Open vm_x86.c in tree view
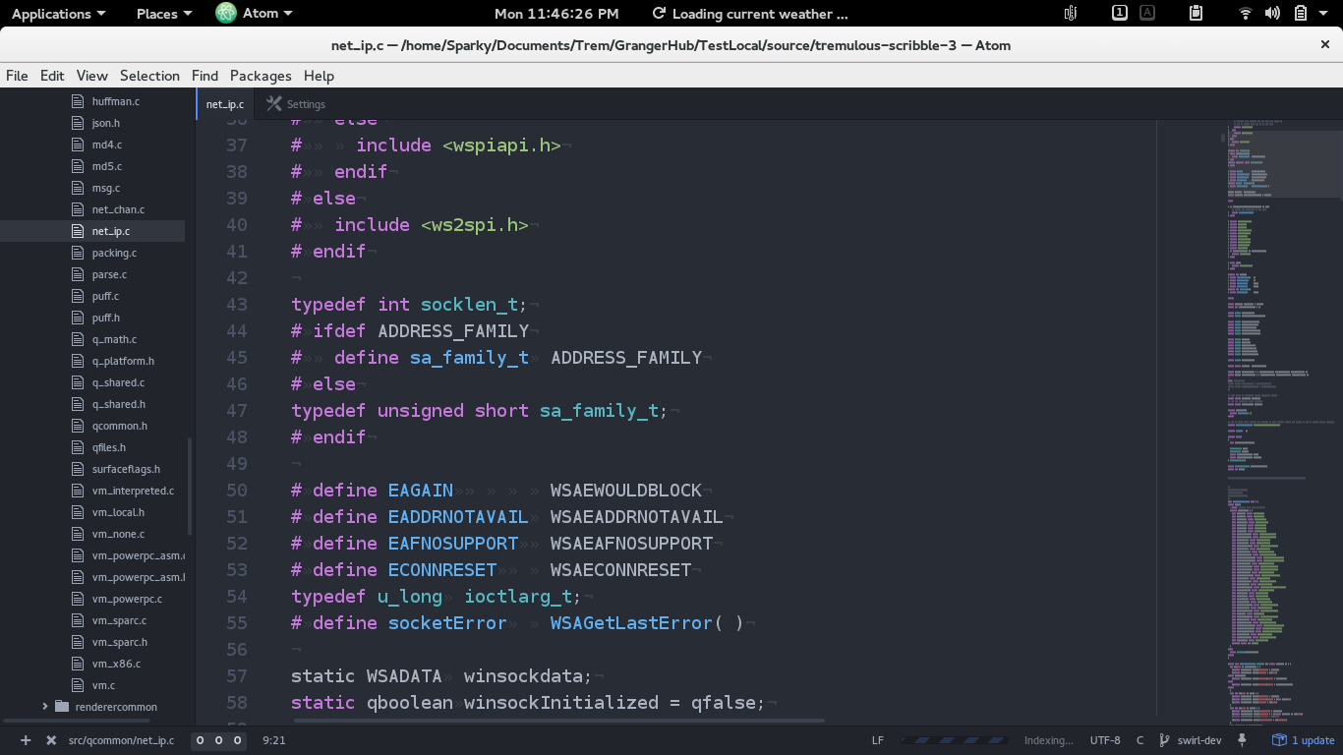1343x755 pixels. [116, 664]
